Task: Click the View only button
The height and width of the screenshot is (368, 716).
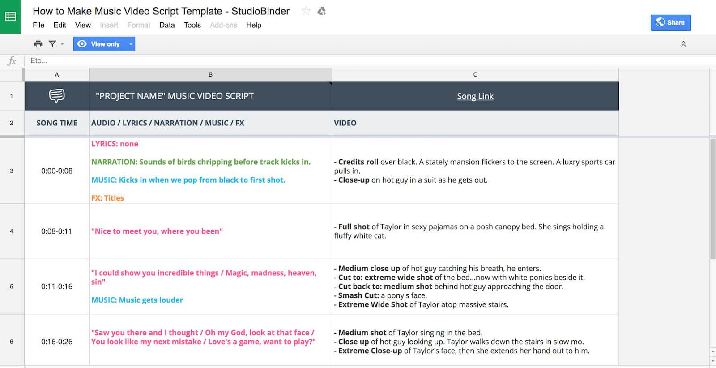Action: tap(99, 44)
